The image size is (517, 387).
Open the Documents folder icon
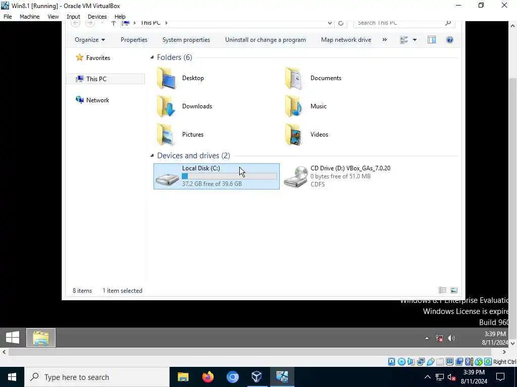tap(293, 78)
